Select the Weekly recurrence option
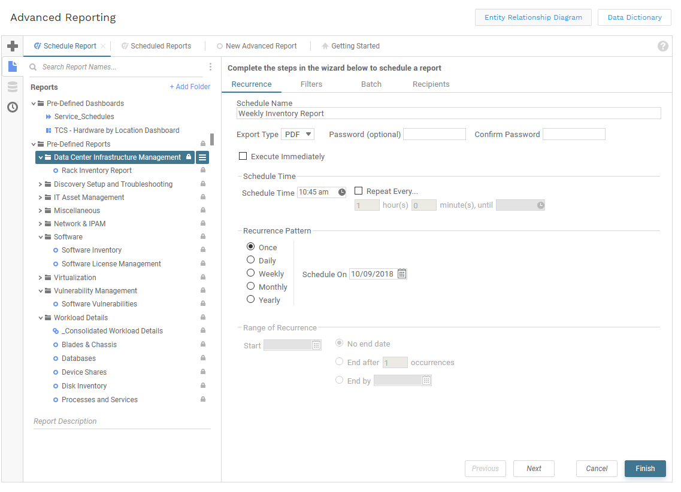The width and height of the screenshot is (681, 492). [250, 273]
